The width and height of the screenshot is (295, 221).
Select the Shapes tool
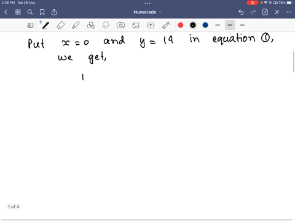pyautogui.click(x=91, y=25)
